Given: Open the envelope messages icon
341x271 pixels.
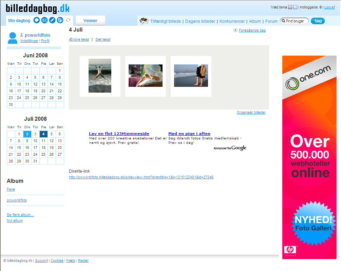Looking at the screenshot, I should (x=44, y=20).
